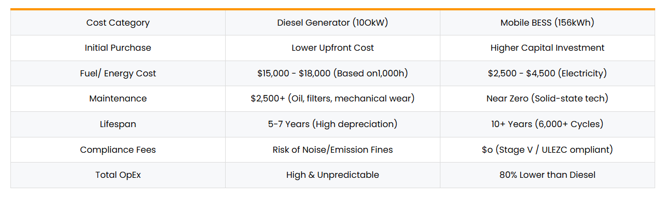The height and width of the screenshot is (198, 665).
Task: Click the Near Zero (Solid-state tech) cell
Action: tap(548, 99)
